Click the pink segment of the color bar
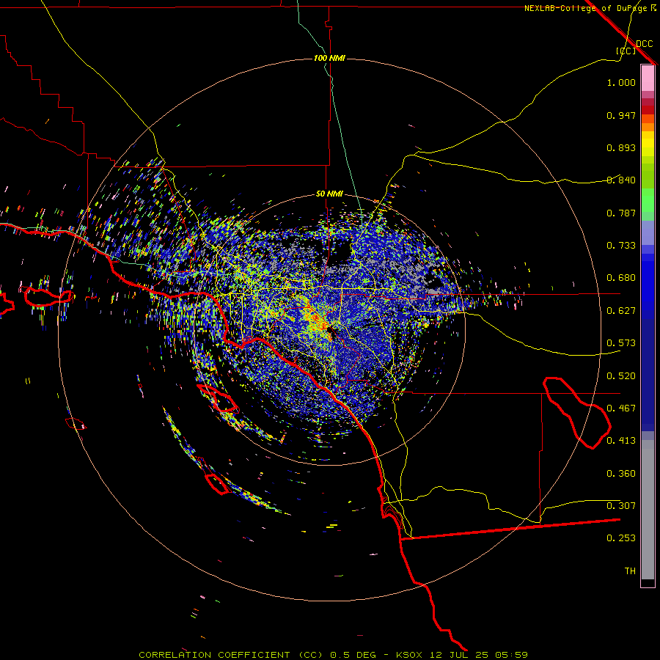 click(648, 78)
